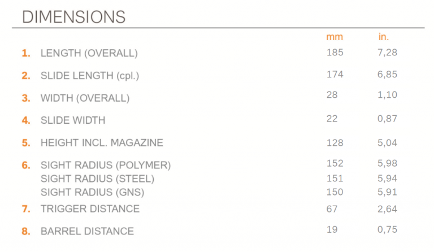Viewport: 434px width, 252px height.
Task: Click the 174 mm slide length value
Action: click(335, 75)
